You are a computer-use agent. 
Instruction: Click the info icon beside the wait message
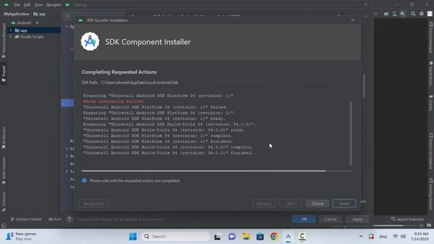(x=84, y=181)
